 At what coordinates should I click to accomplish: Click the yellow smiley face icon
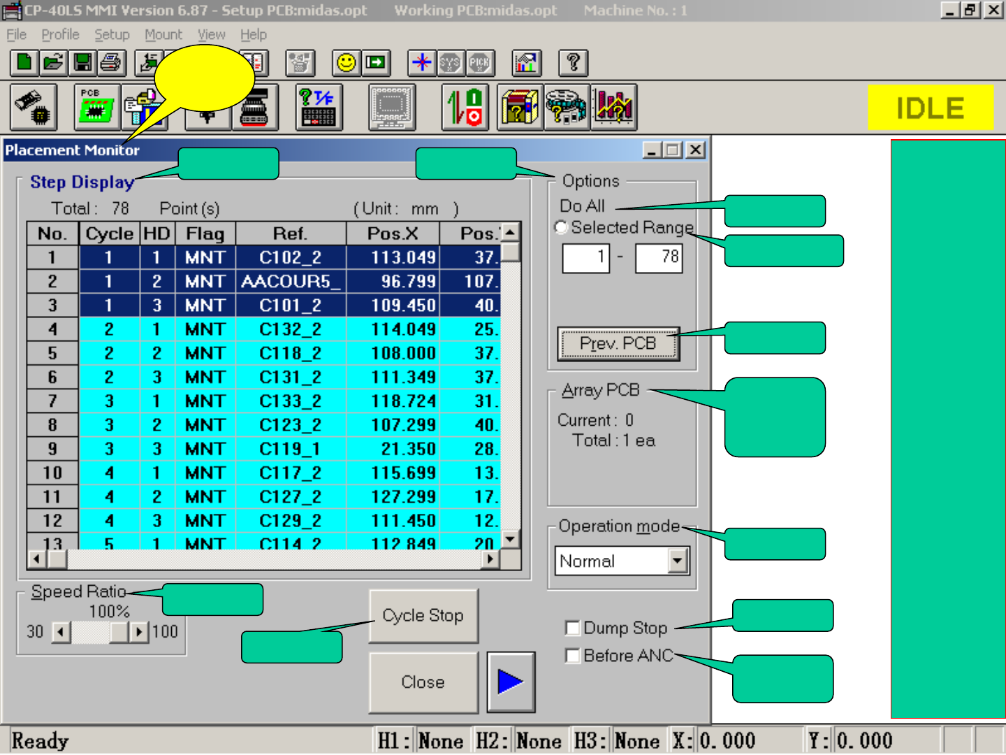click(x=346, y=63)
